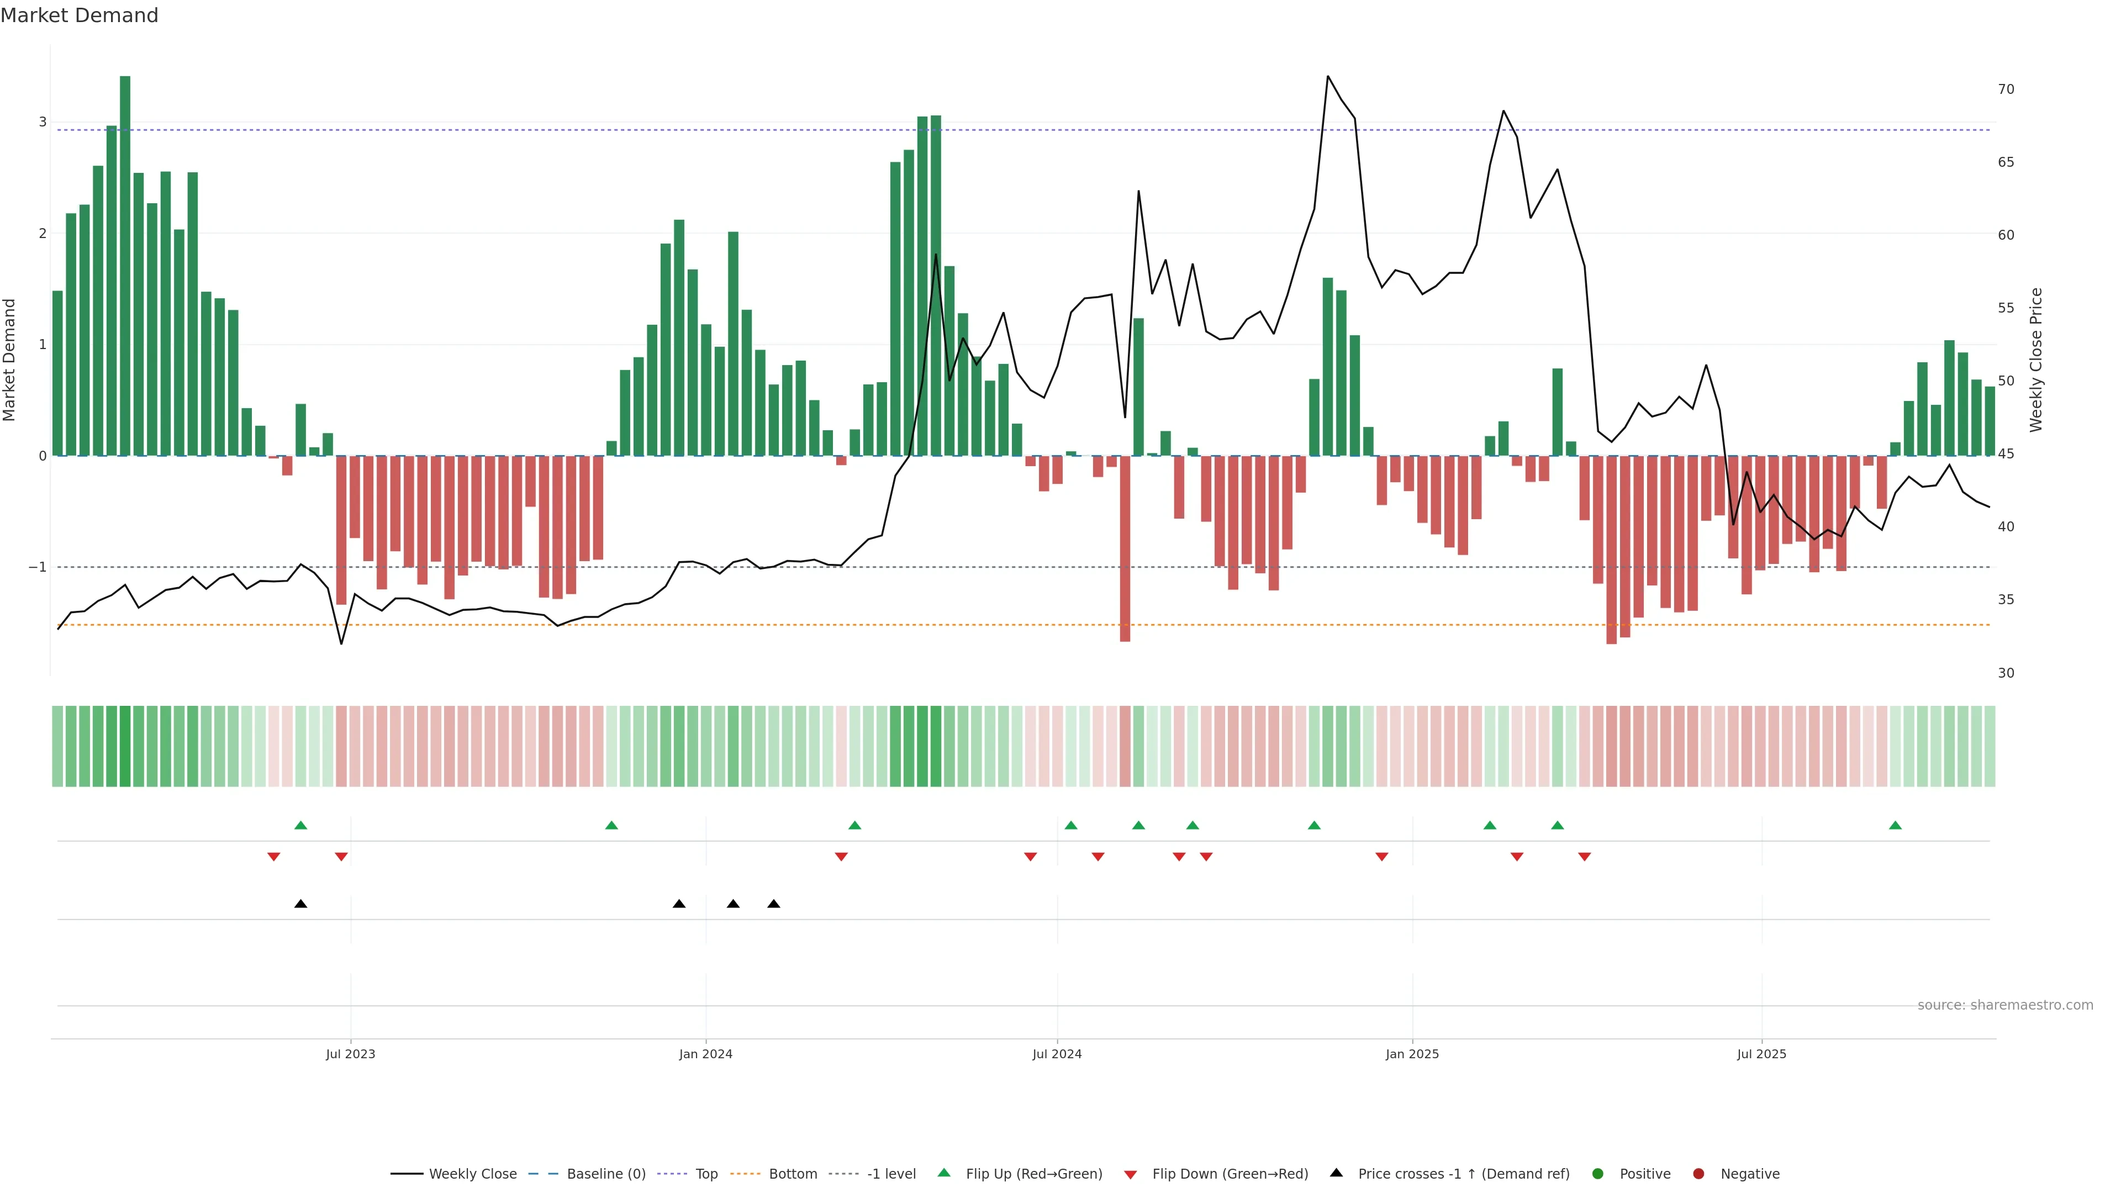Image resolution: width=2121 pixels, height=1193 pixels.
Task: Click the first red flip-down marker on the left
Action: 274,857
